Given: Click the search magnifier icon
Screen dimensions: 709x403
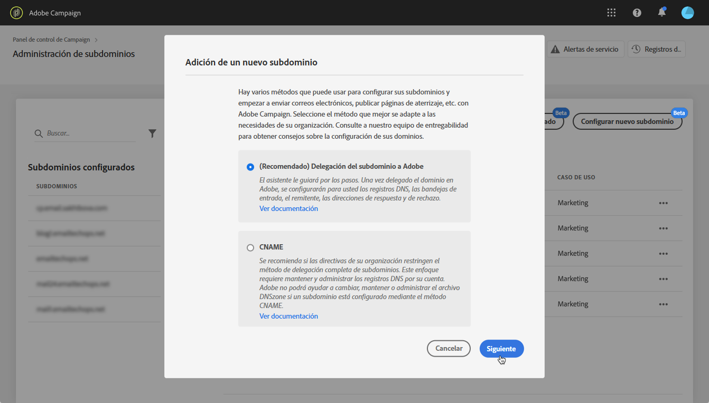Looking at the screenshot, I should 39,133.
